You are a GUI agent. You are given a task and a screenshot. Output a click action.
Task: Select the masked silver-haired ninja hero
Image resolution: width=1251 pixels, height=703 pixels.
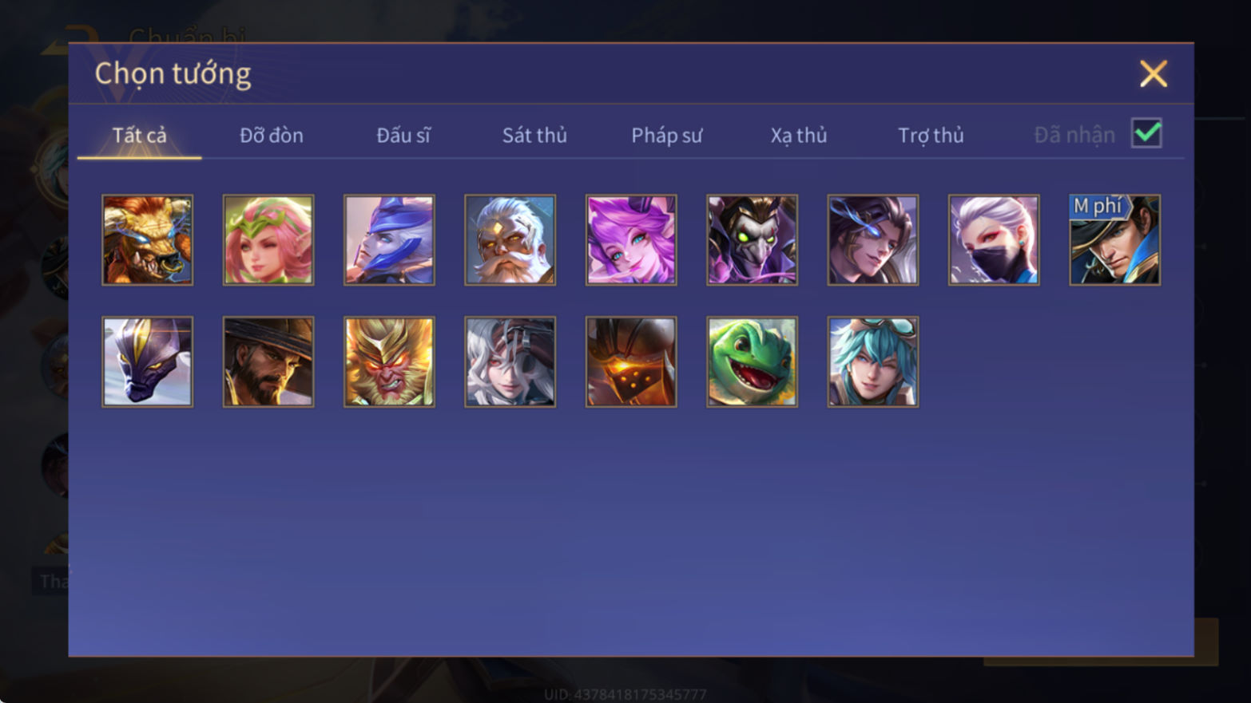click(994, 240)
